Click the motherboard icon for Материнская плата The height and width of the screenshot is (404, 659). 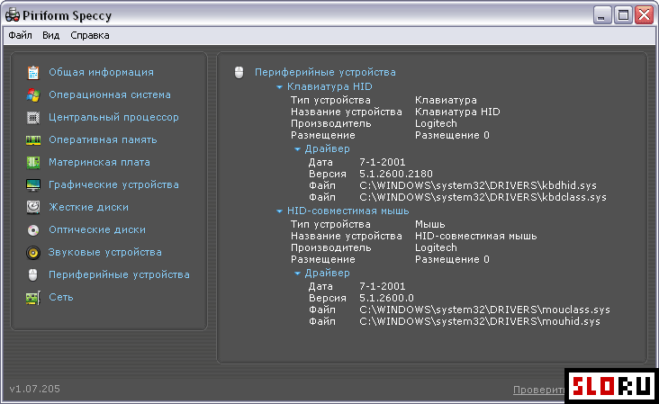click(33, 163)
